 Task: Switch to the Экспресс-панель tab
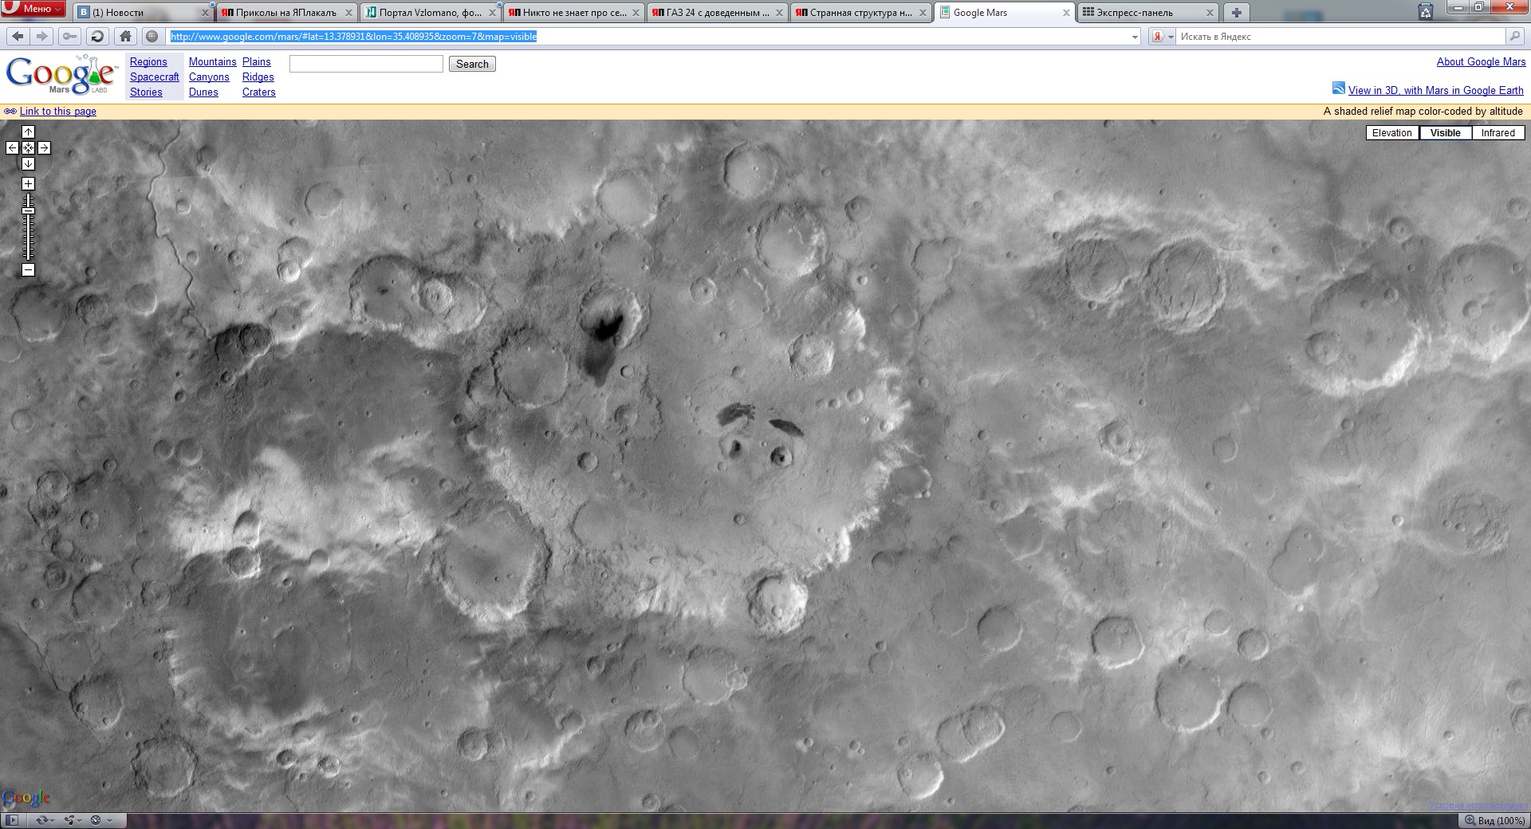(1134, 13)
